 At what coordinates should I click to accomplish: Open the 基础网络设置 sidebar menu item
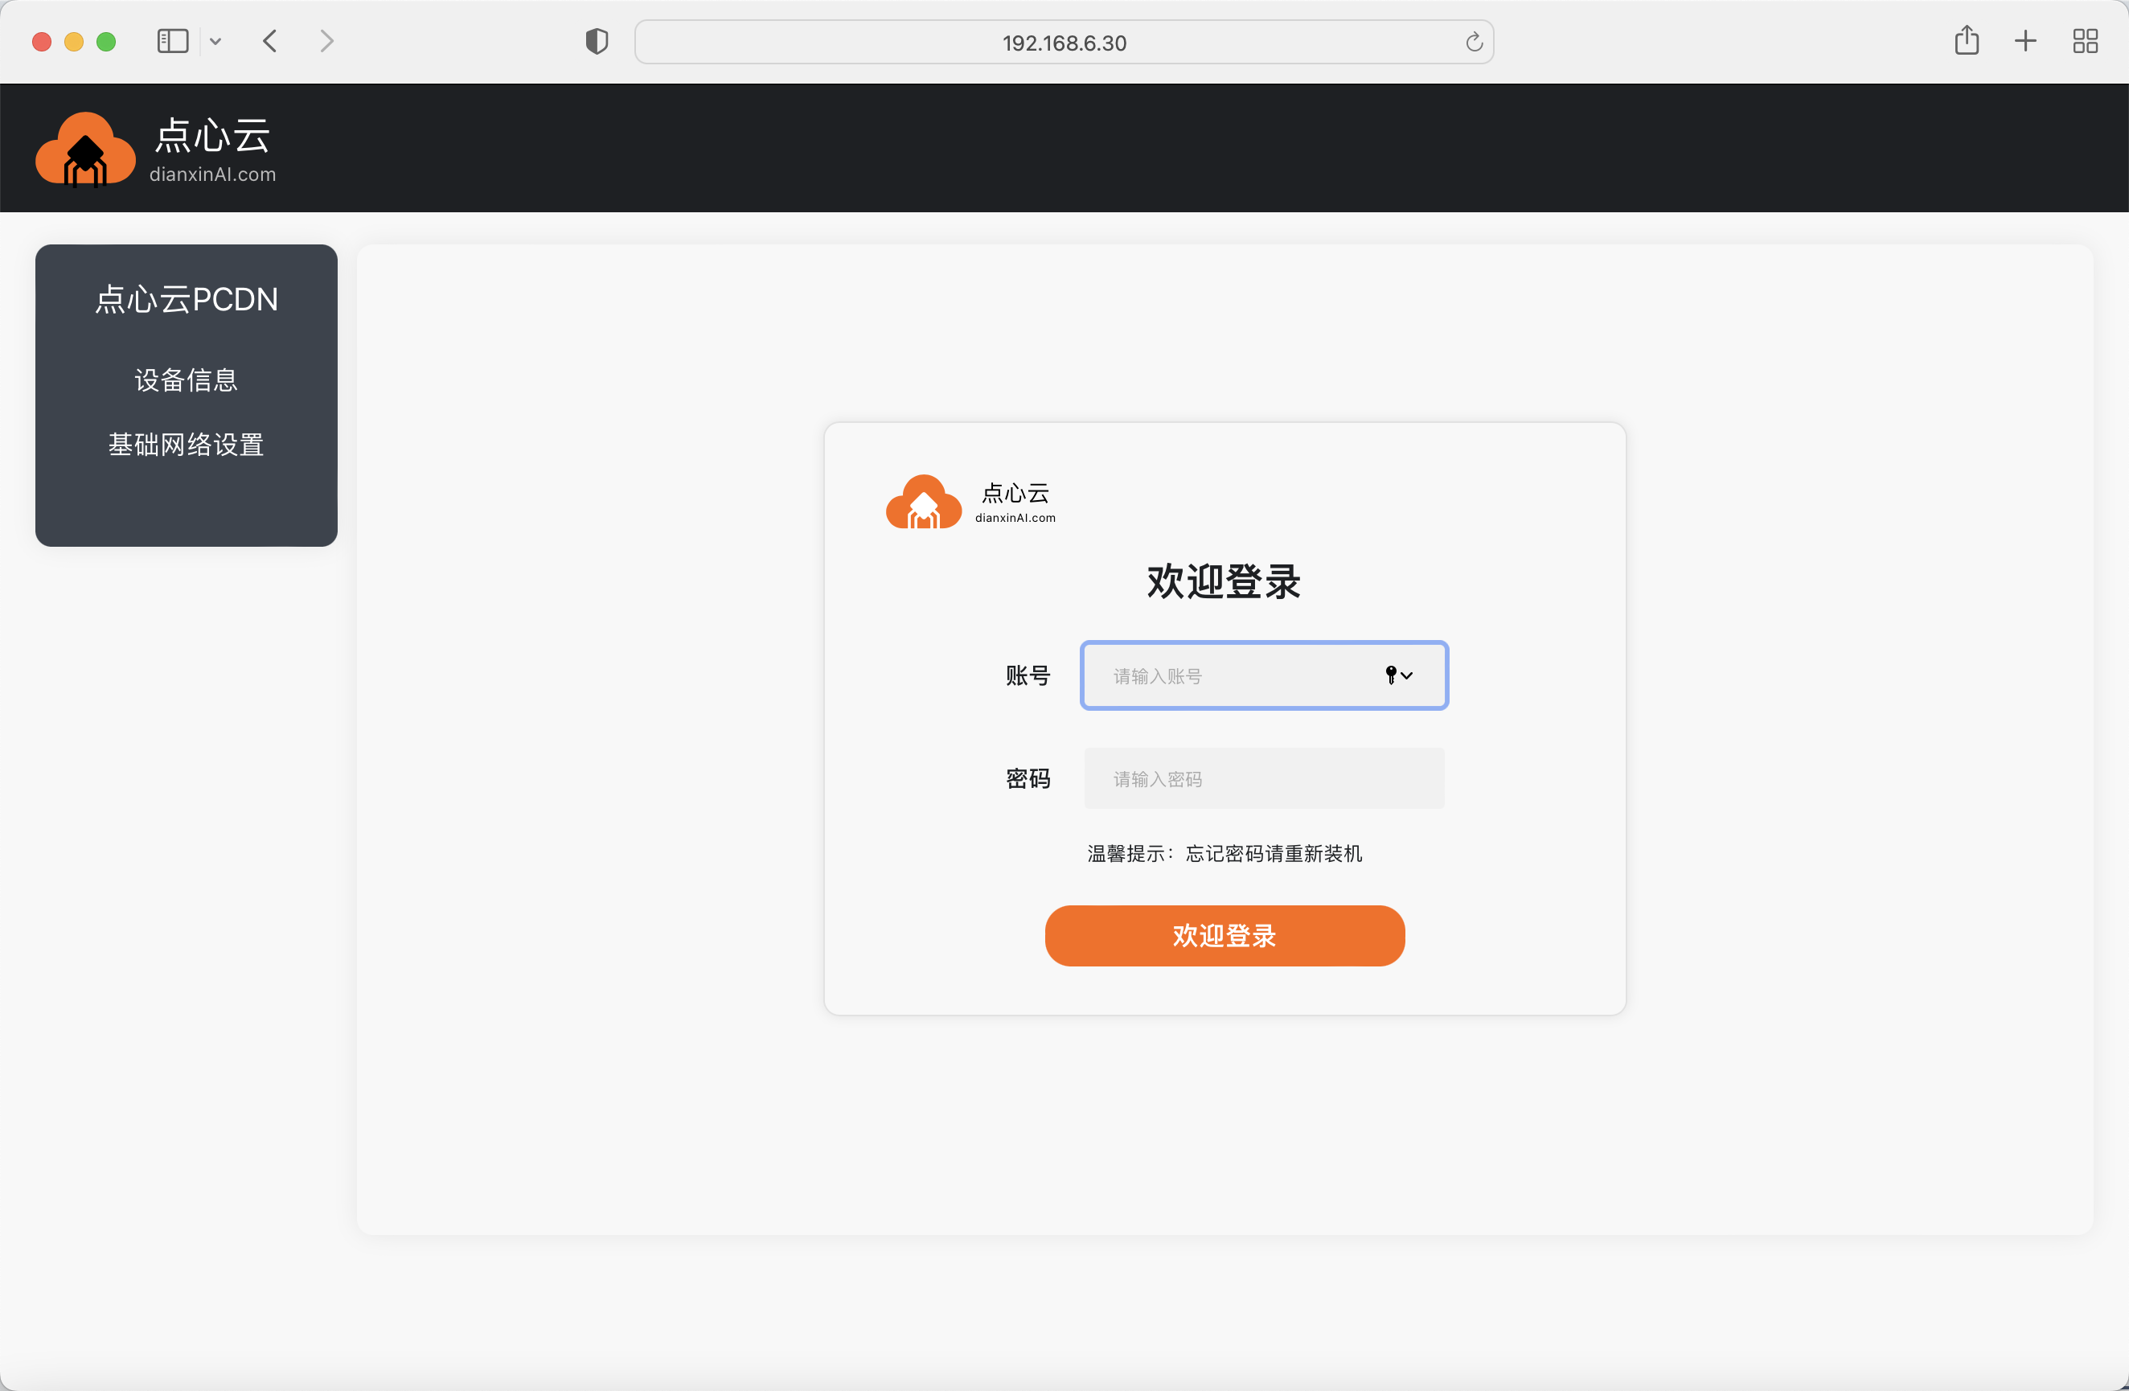tap(186, 445)
